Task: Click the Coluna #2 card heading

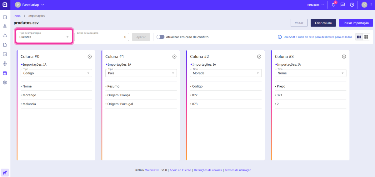Action: coord(199,57)
